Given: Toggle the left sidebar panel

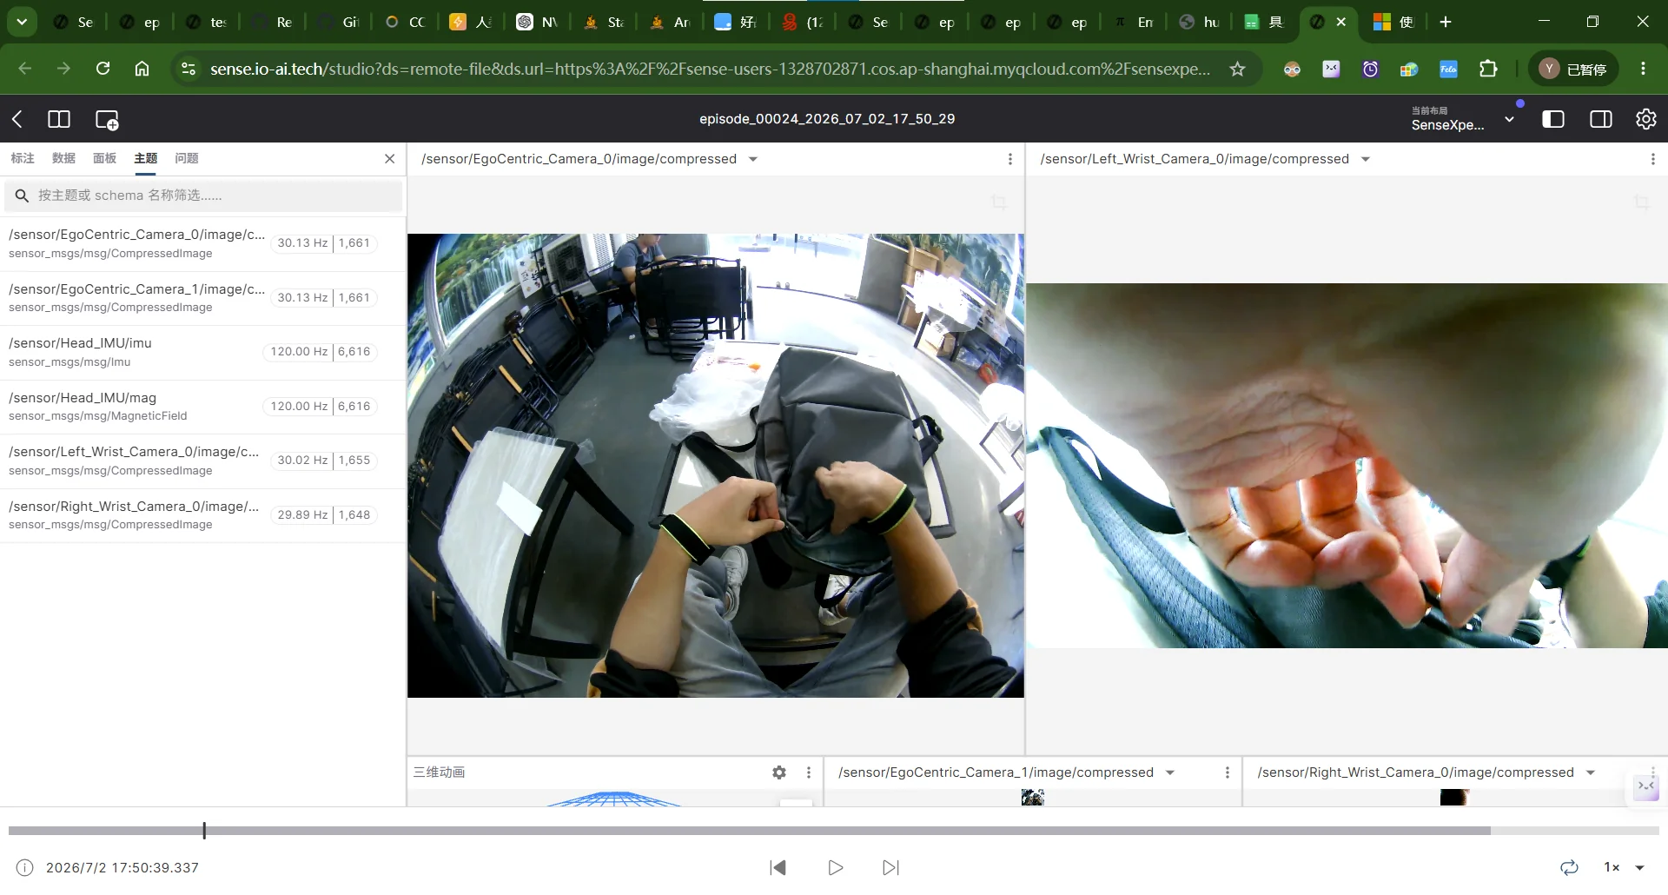Looking at the screenshot, I should (x=1553, y=119).
